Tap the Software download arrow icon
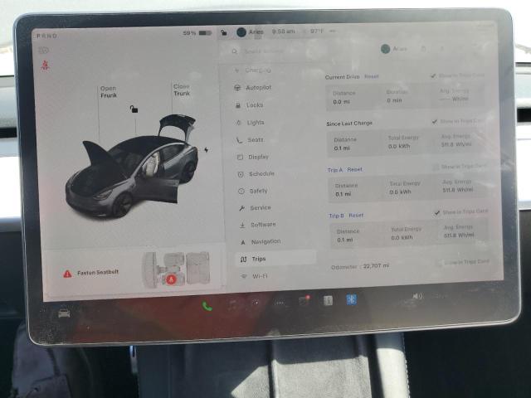 click(x=242, y=225)
